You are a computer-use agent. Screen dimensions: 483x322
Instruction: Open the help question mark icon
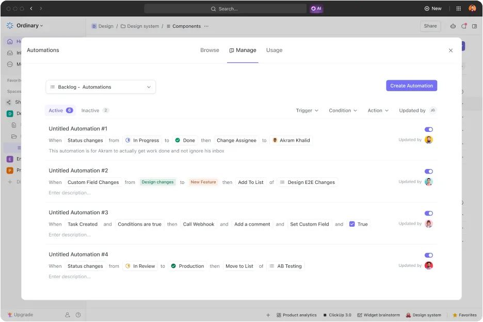point(78,315)
